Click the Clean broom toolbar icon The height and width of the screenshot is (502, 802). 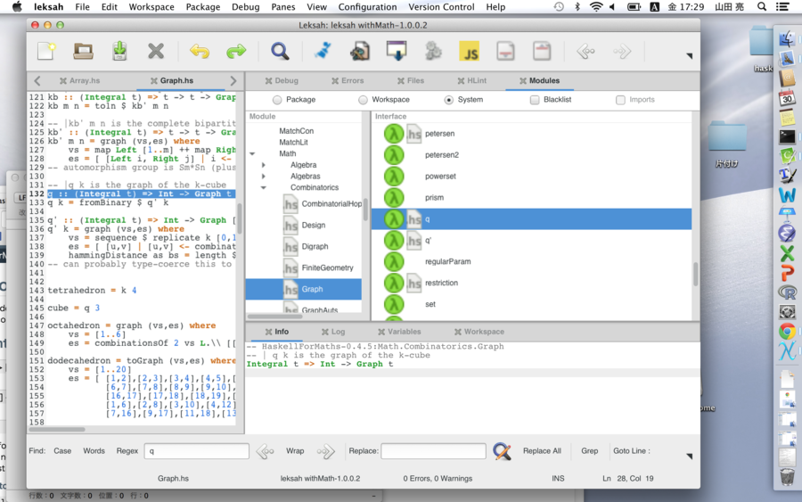pos(323,51)
